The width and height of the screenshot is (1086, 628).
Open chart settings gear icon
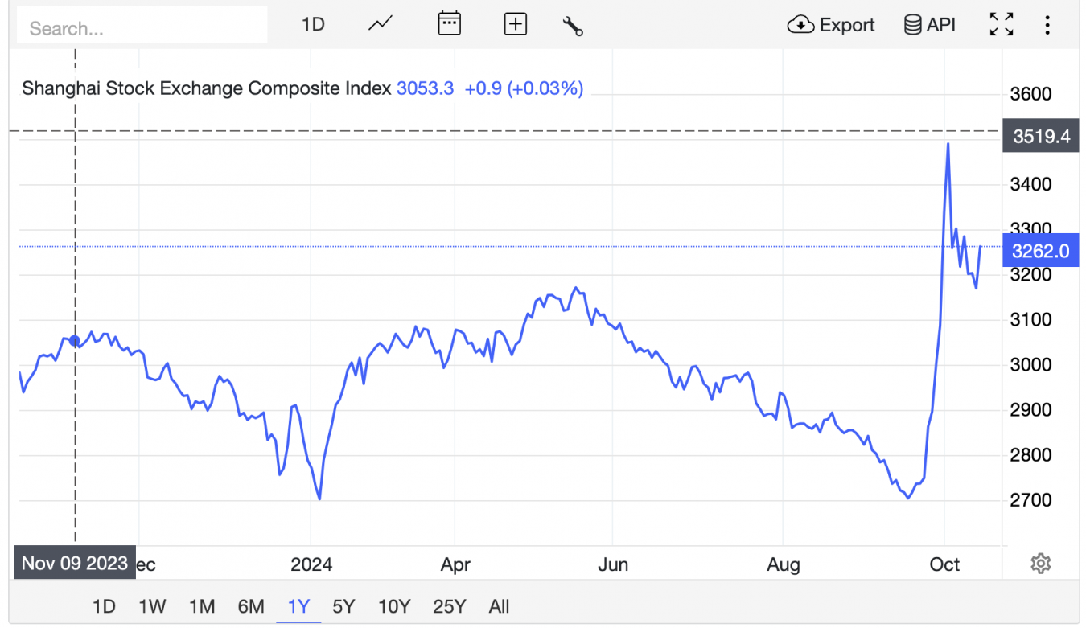[x=1040, y=563]
